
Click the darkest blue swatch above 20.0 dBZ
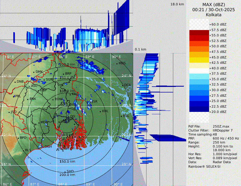coord(199,109)
